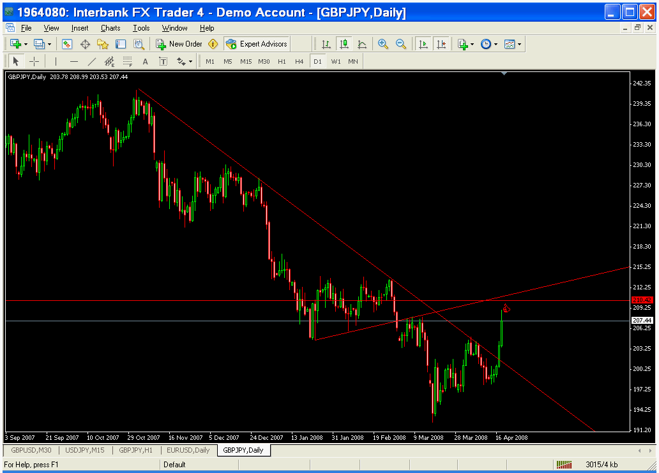Open the Data Window crosshair-circle icon
The height and width of the screenshot is (473, 659).
(x=86, y=44)
